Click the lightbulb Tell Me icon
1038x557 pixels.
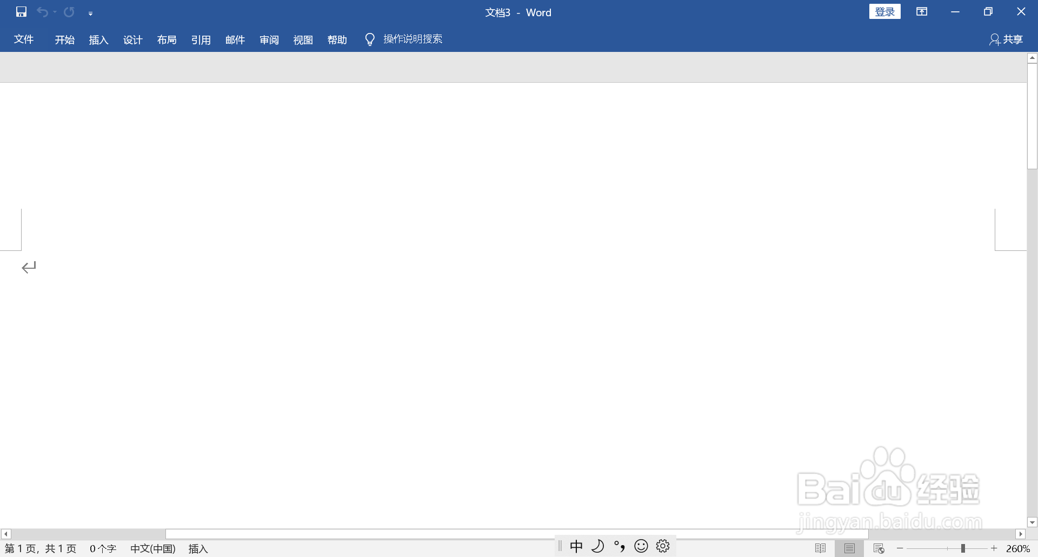coord(370,39)
